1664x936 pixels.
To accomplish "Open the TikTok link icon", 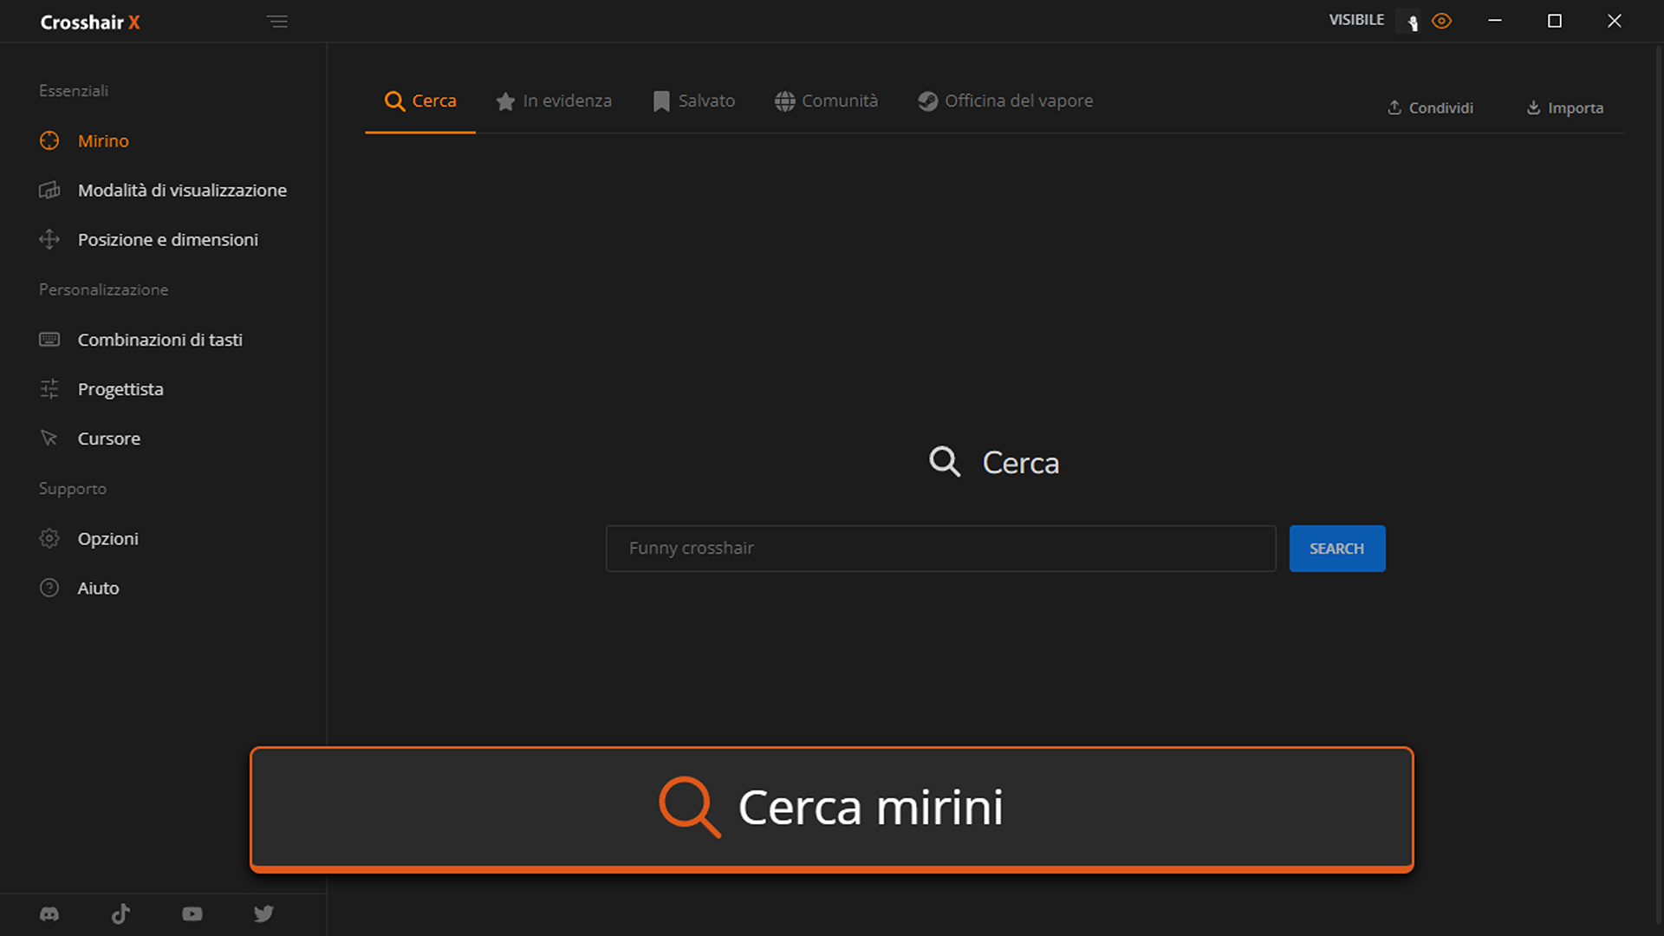I will pos(120,913).
